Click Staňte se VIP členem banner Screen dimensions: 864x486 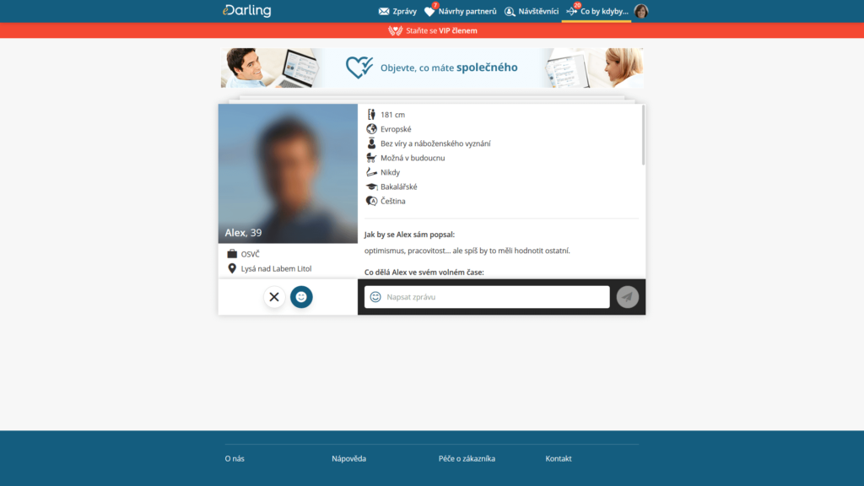point(432,30)
